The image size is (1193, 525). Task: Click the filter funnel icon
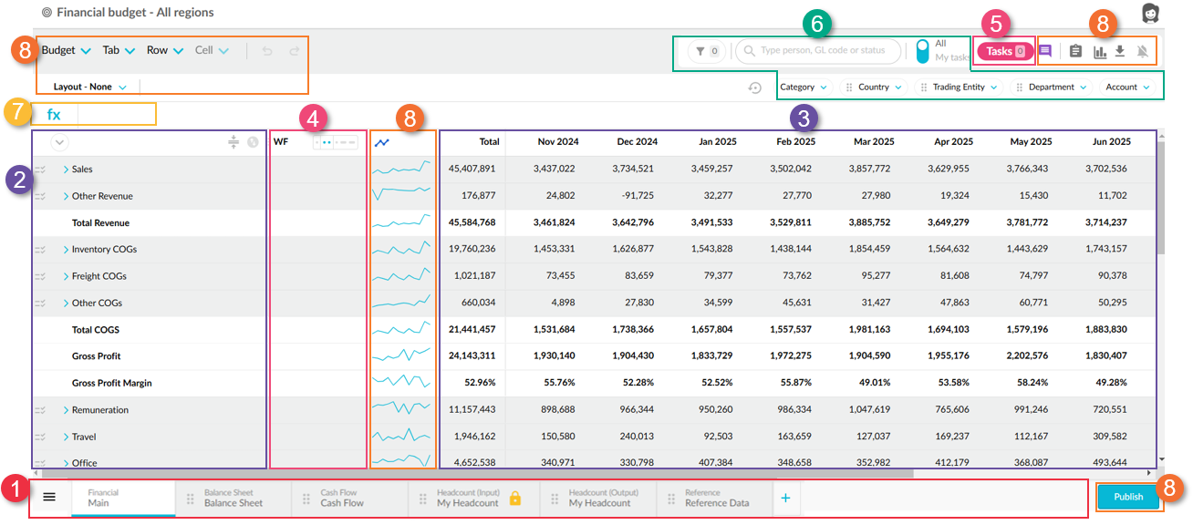[x=700, y=51]
